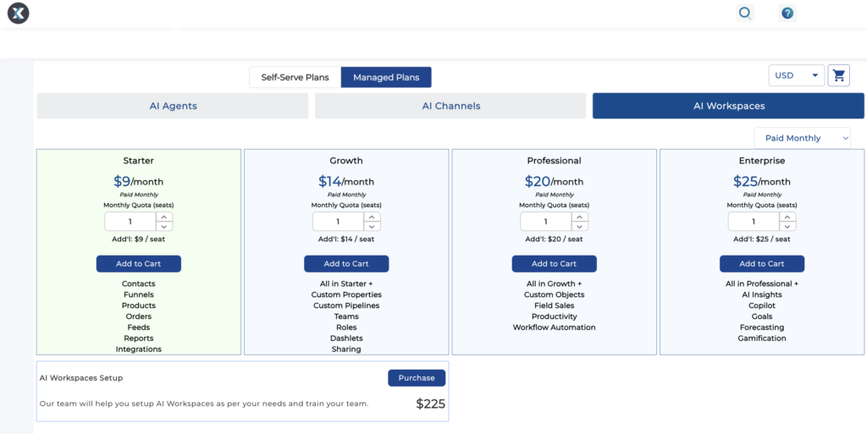867x434 pixels.
Task: Open the search magnifier icon
Action: (x=745, y=13)
